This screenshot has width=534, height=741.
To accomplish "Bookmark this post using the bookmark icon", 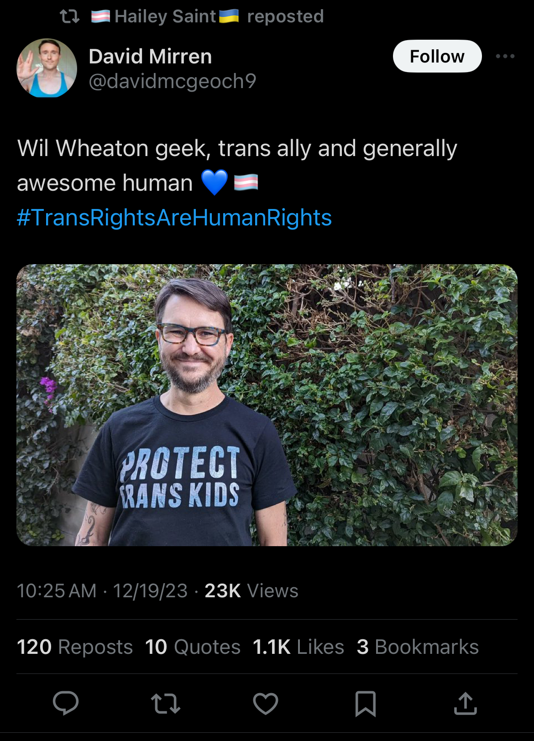I will pyautogui.click(x=366, y=703).
